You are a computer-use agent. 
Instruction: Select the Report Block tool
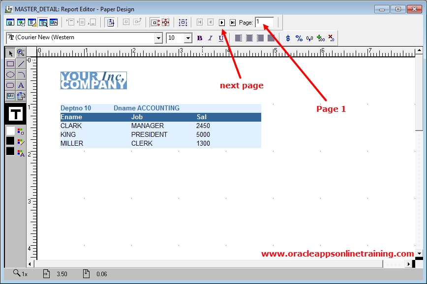21,96
